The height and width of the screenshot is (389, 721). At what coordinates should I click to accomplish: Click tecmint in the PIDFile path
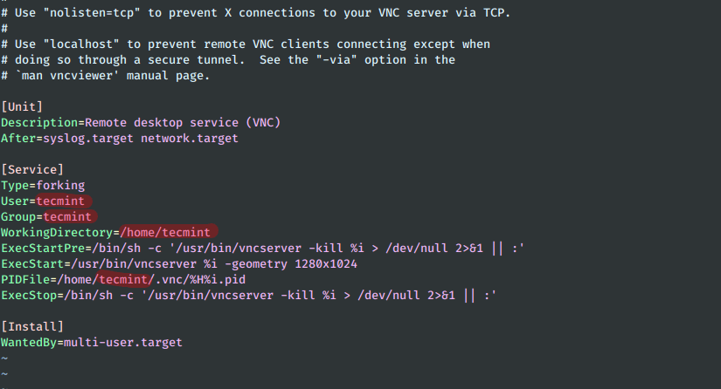click(123, 279)
